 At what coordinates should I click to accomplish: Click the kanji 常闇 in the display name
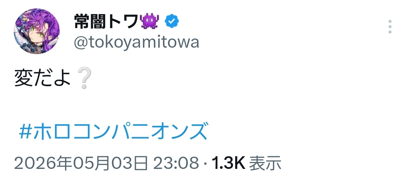pos(89,21)
